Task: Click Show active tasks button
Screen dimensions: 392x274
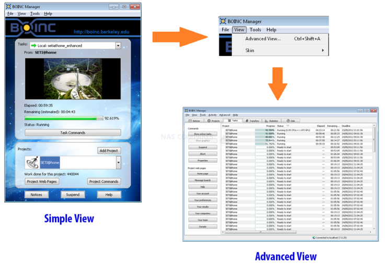Action: click(203, 134)
